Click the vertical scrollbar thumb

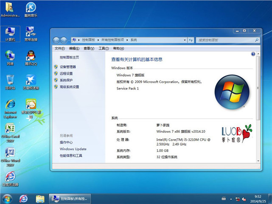(x=258, y=88)
